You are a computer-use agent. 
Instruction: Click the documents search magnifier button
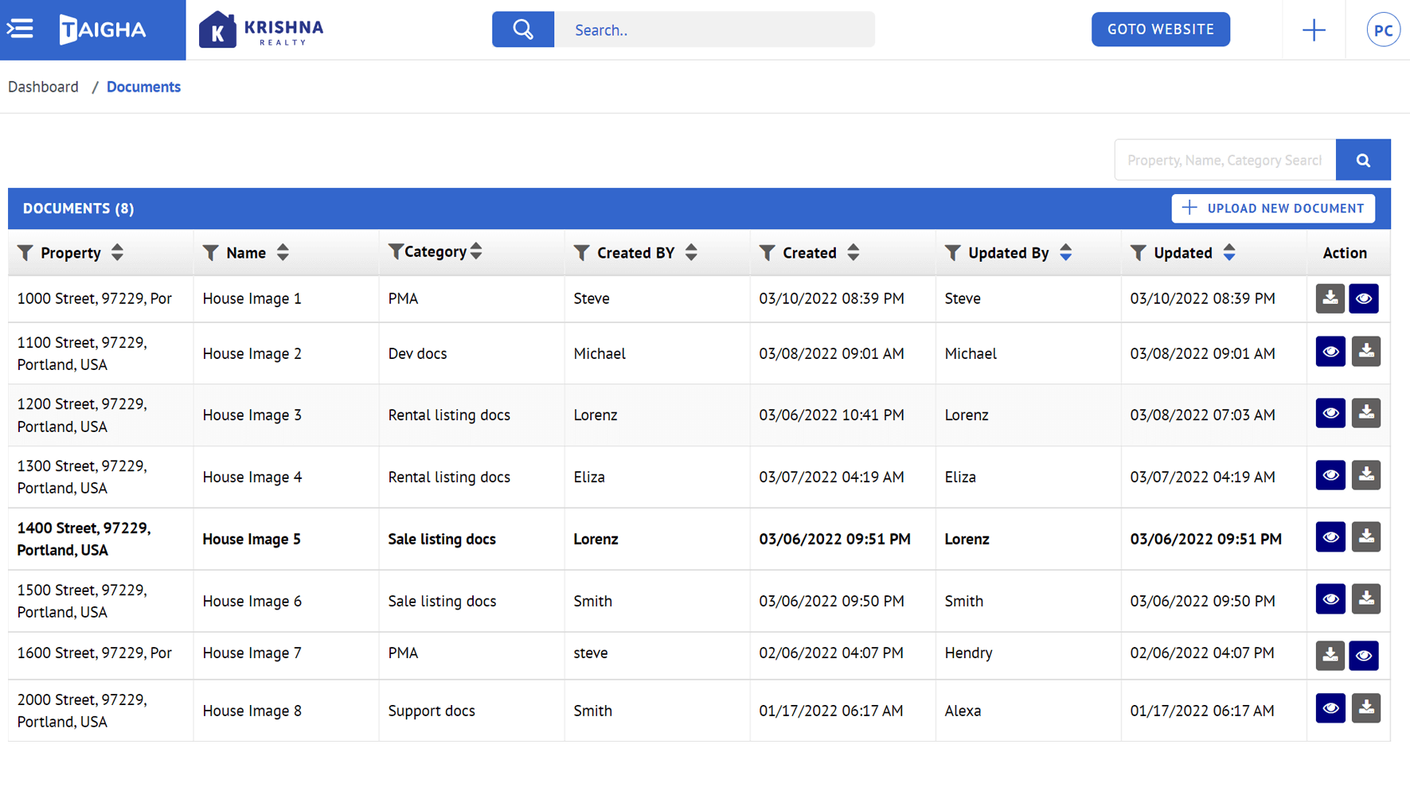point(1363,160)
